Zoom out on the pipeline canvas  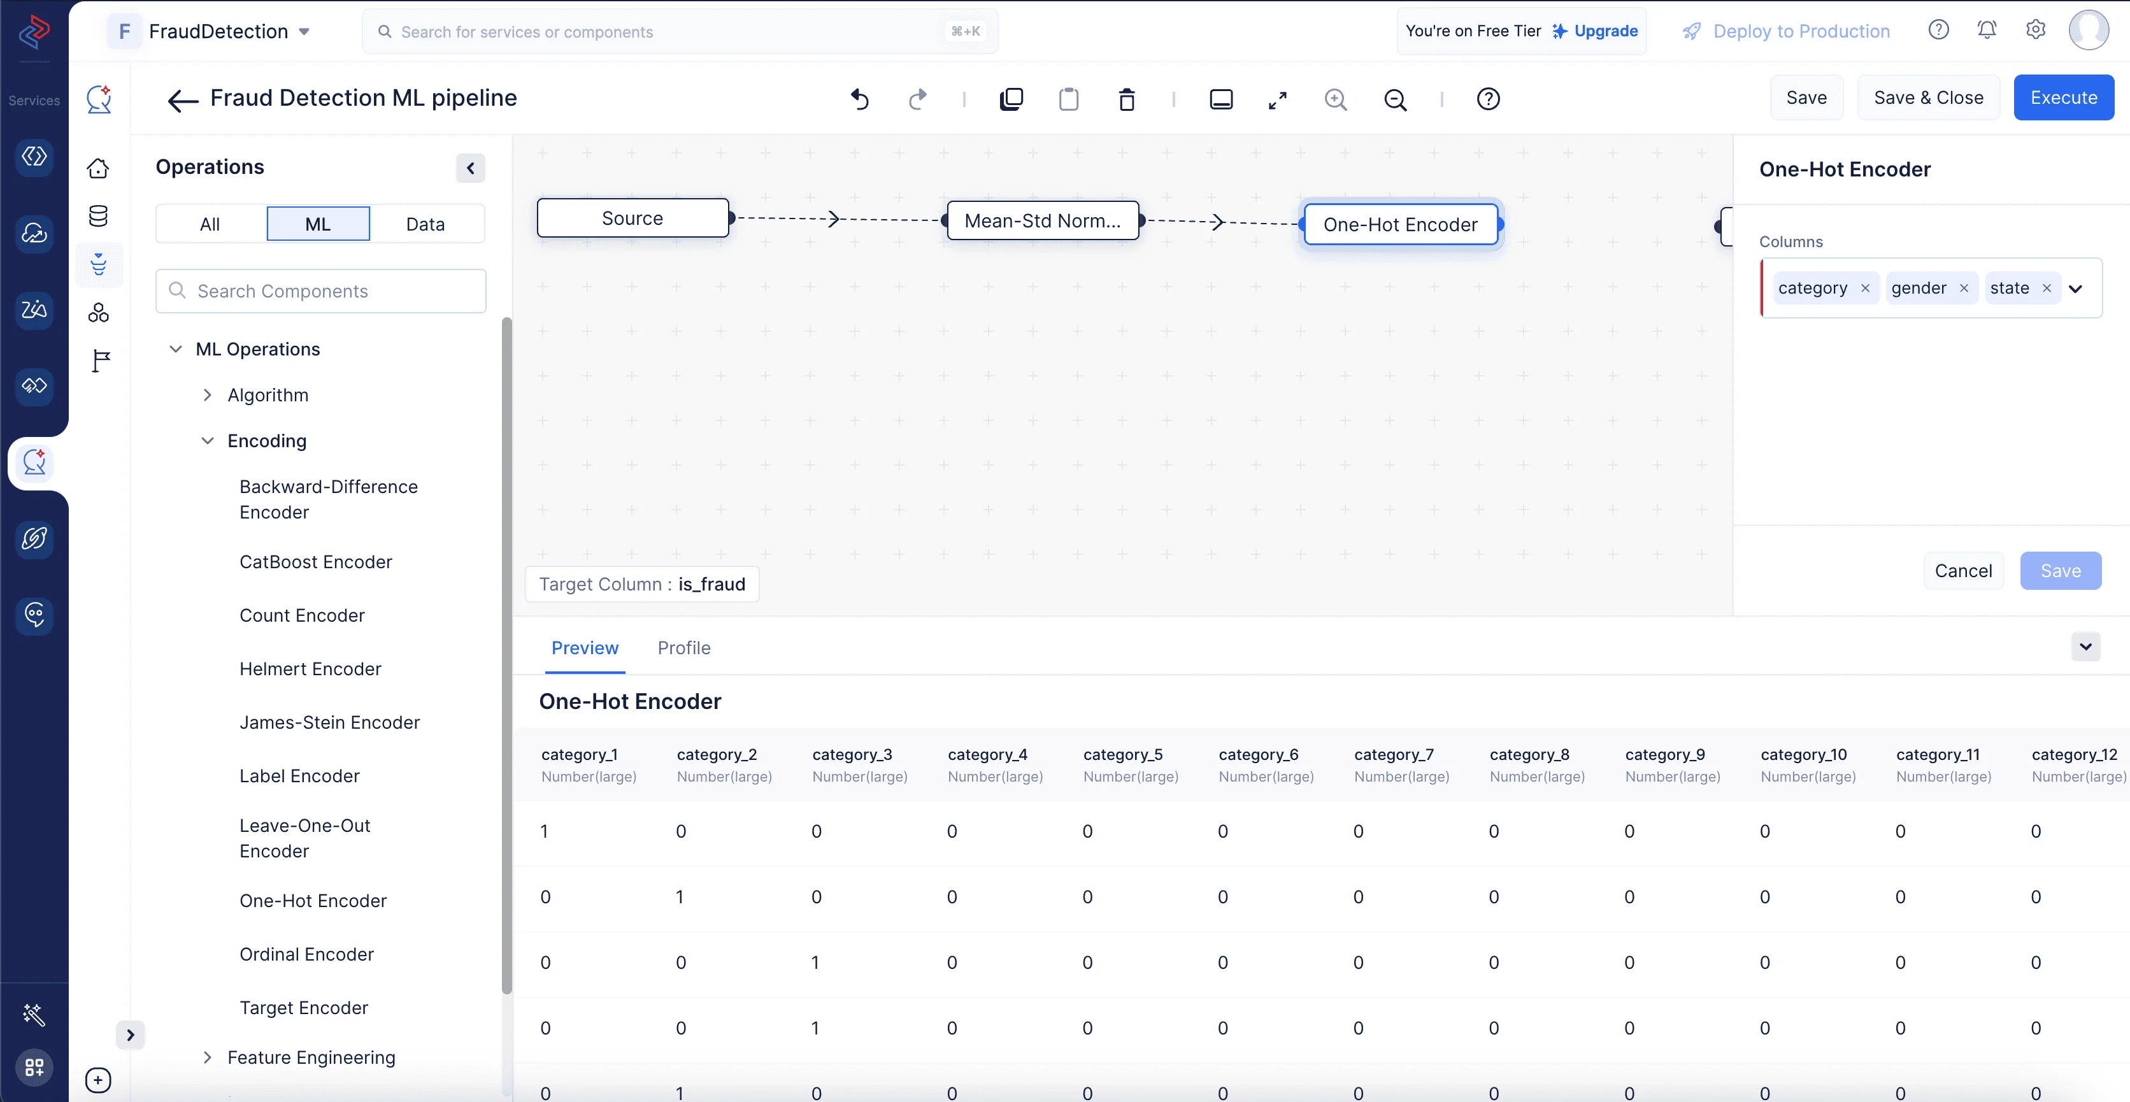1395,99
